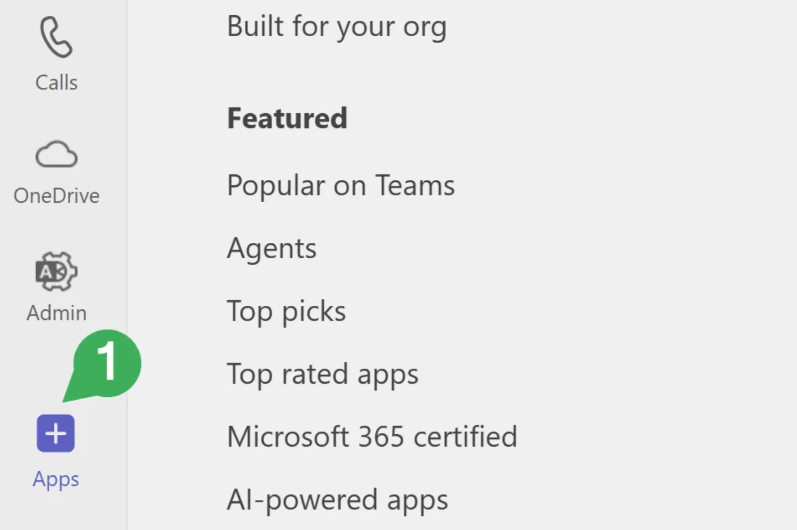The height and width of the screenshot is (530, 797).
Task: Open the Built for your org category
Action: pos(337,27)
